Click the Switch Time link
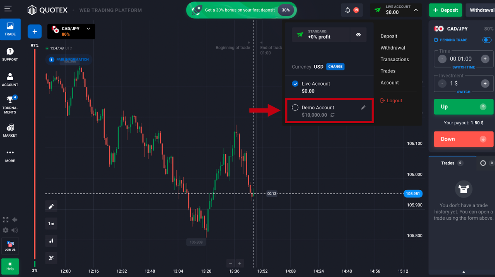The width and height of the screenshot is (495, 277). [x=464, y=67]
